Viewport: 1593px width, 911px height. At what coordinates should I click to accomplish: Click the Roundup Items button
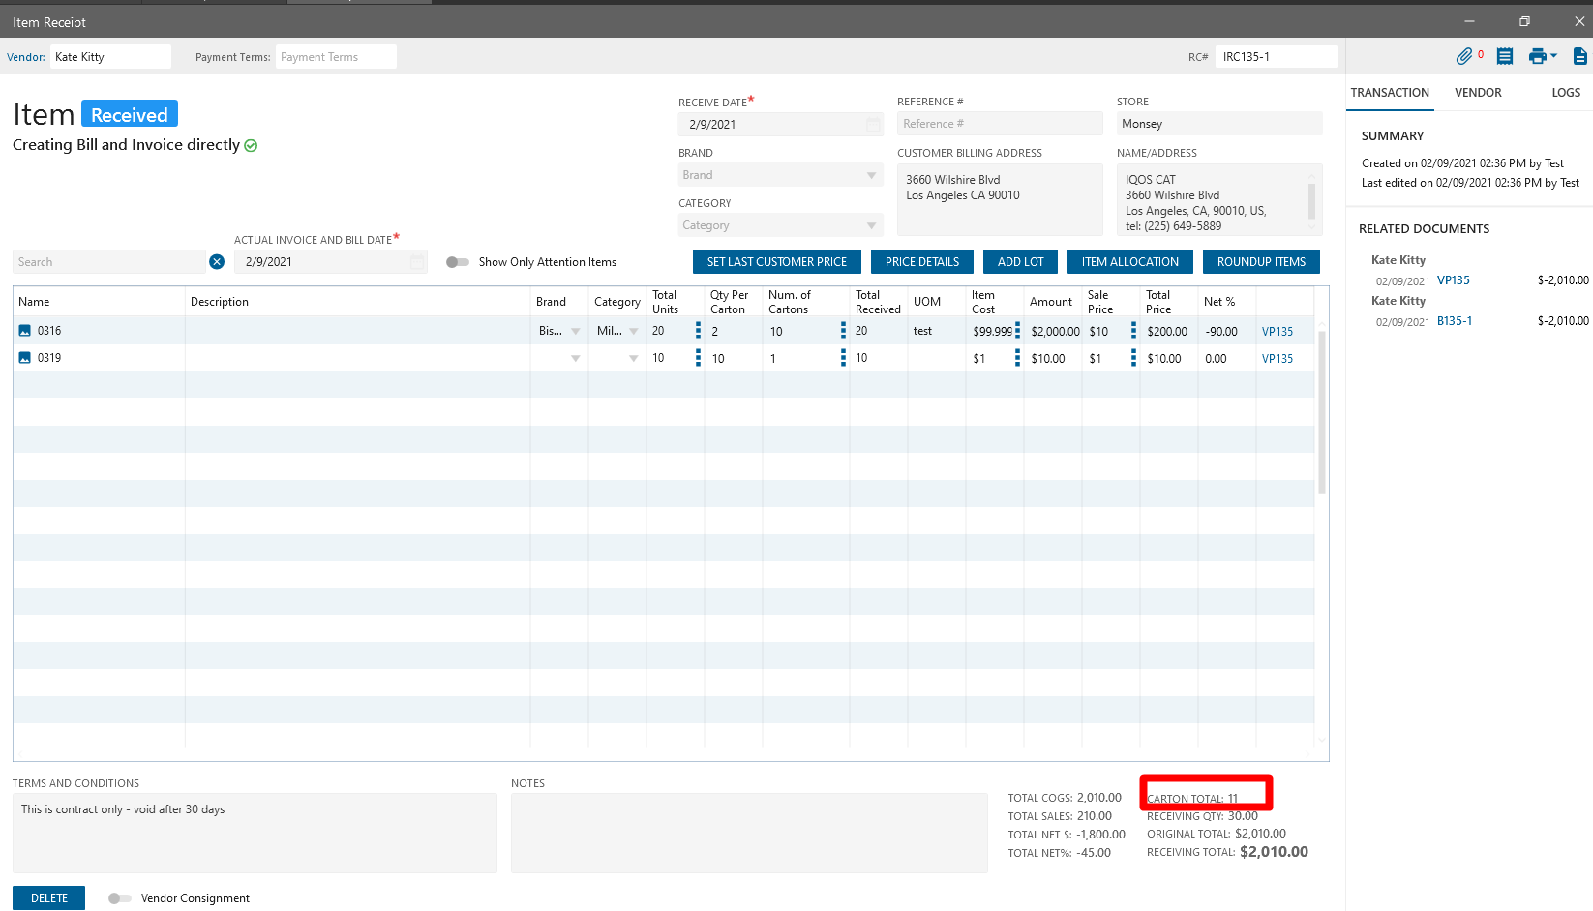click(1261, 262)
